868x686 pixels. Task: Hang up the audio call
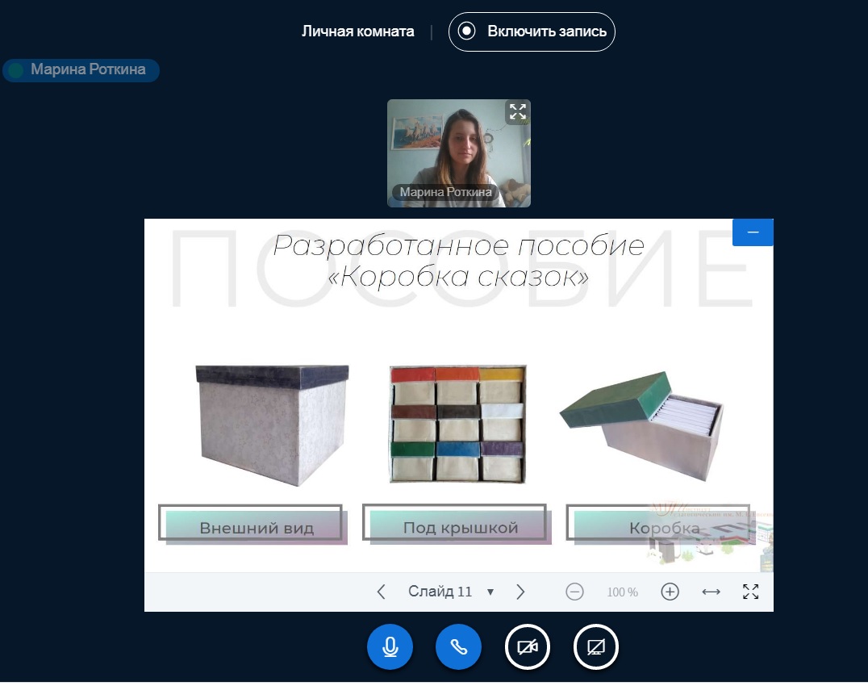[458, 647]
